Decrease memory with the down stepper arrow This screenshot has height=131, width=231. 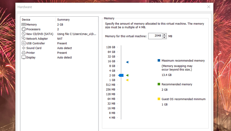click(164, 37)
